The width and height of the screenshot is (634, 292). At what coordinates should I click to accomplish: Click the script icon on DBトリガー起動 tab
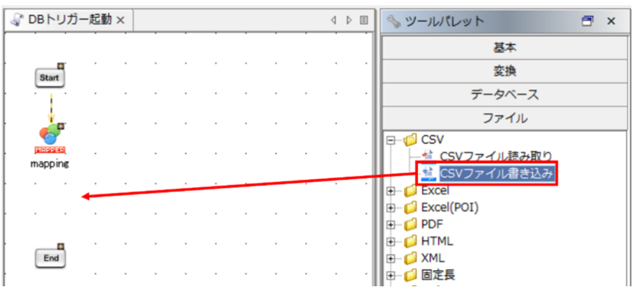point(17,20)
